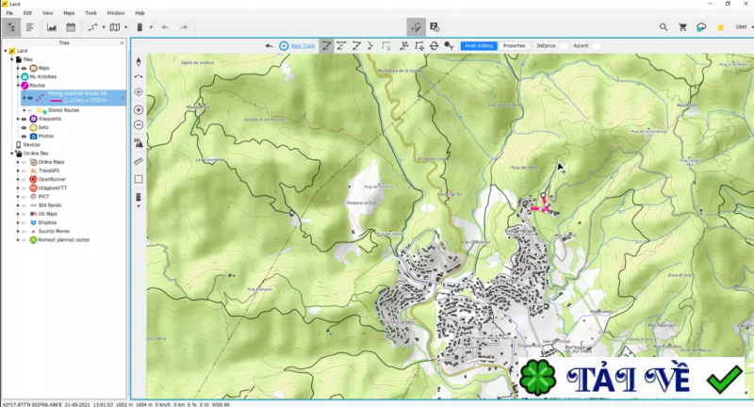Open the Tools menu
The width and height of the screenshot is (754, 407).
tap(90, 13)
